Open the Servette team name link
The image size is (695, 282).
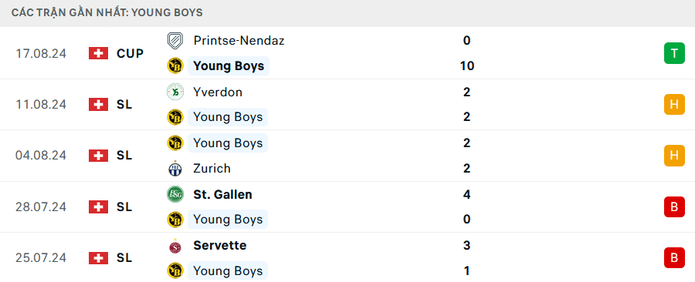pos(220,246)
